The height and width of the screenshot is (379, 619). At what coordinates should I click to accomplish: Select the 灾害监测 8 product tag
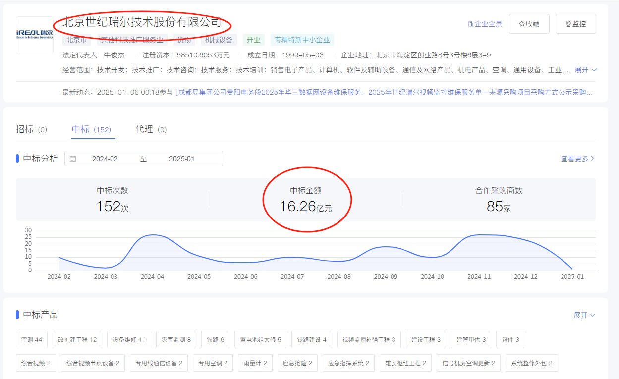tap(176, 340)
